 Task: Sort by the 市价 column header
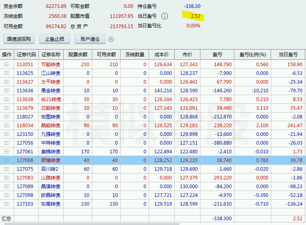(187, 55)
